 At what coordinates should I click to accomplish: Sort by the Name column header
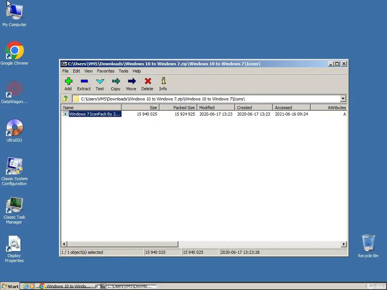pyautogui.click(x=91, y=108)
